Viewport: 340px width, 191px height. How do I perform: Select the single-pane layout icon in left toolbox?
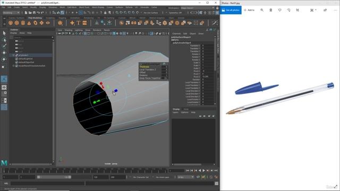[4, 88]
